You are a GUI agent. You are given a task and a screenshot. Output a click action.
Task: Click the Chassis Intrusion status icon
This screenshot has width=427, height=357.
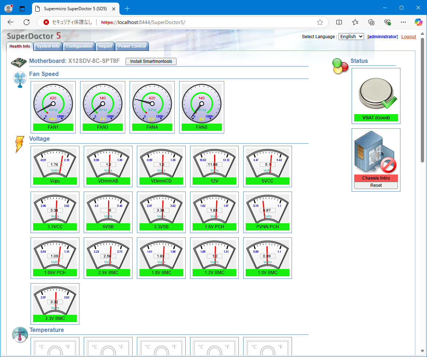coord(376,152)
